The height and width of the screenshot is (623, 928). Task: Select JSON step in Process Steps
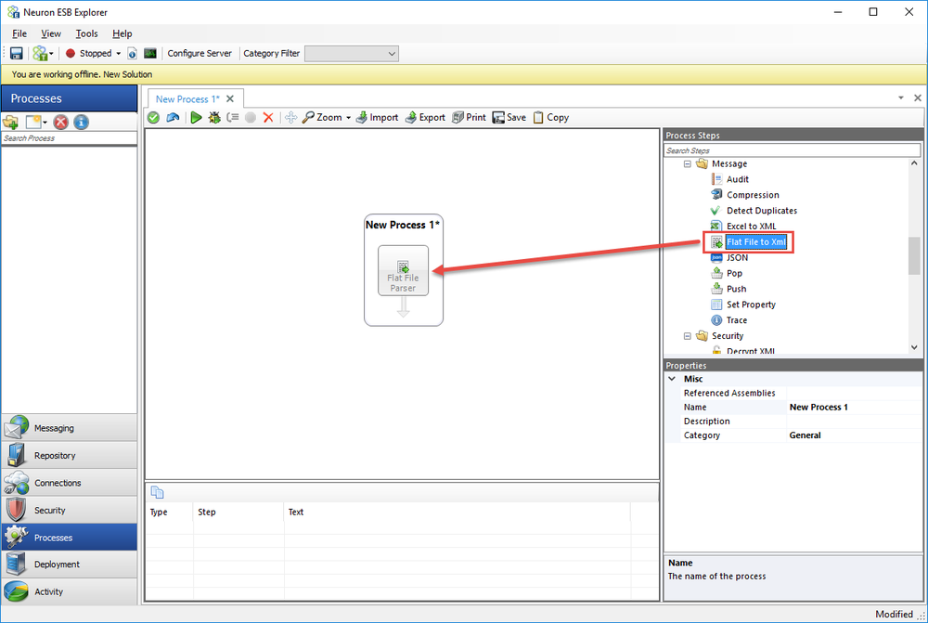(737, 257)
